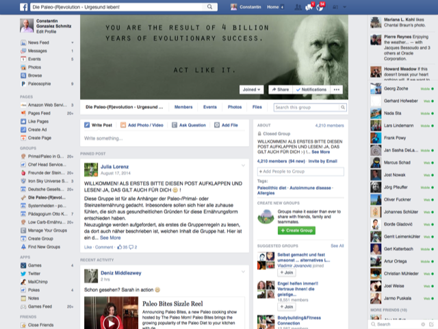
Task: Open the Members tab
Action: coord(183,107)
